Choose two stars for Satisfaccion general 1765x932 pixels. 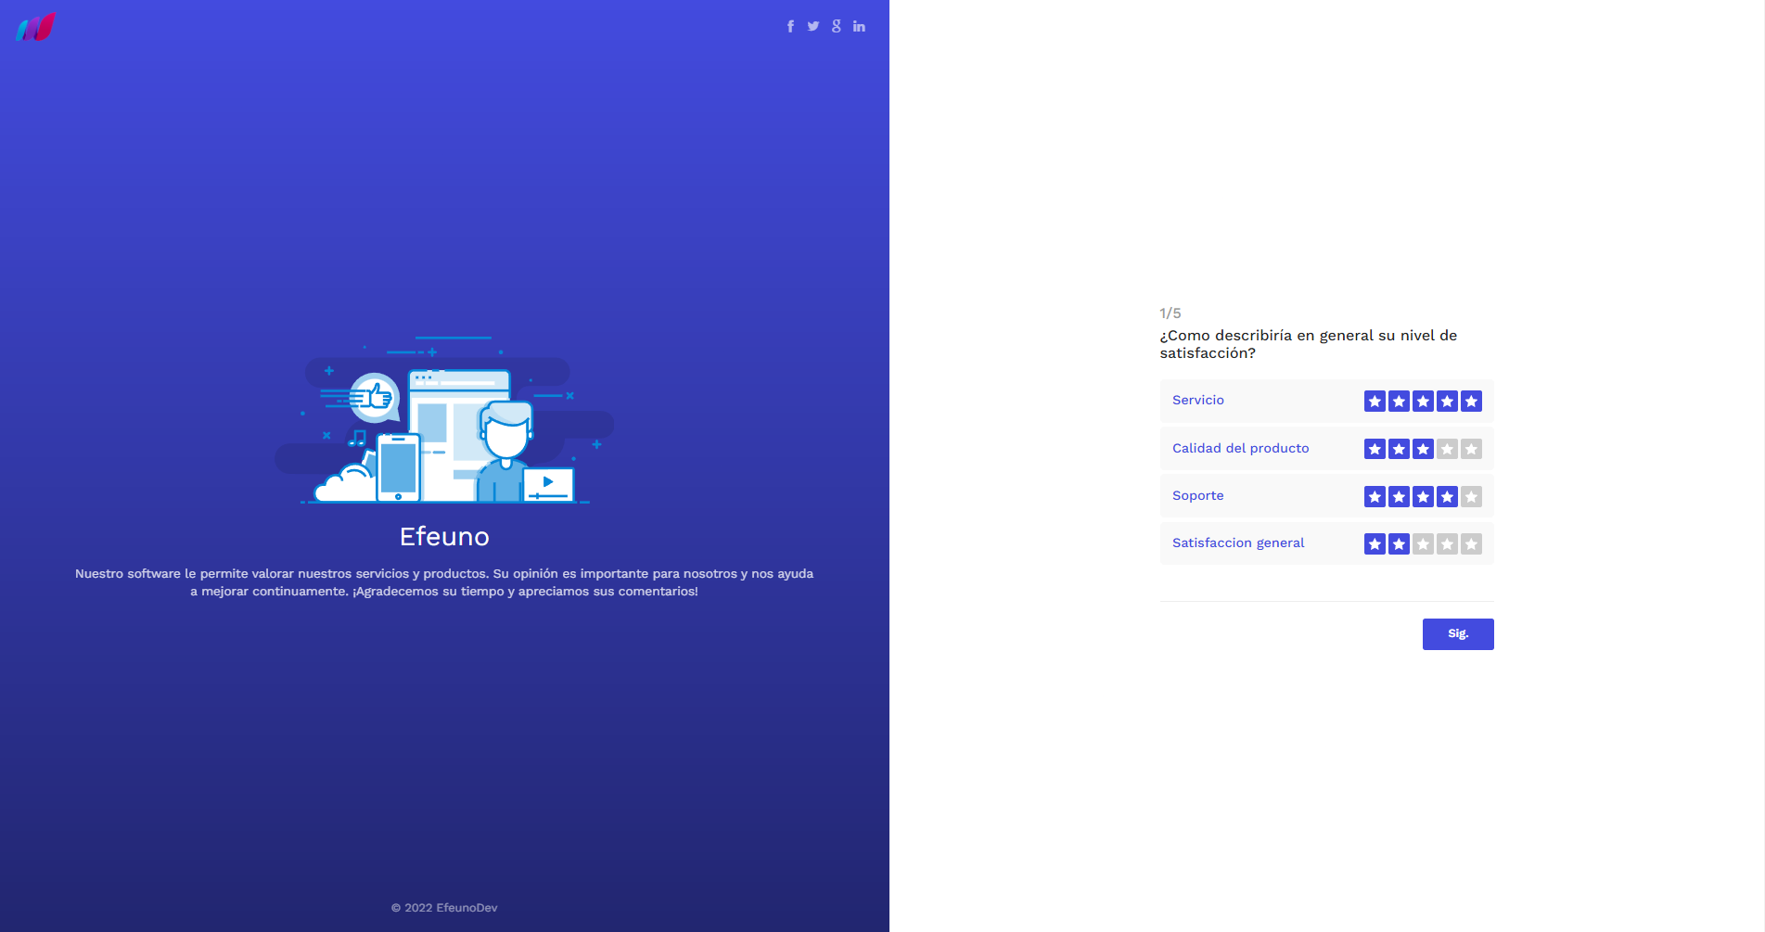[1399, 544]
